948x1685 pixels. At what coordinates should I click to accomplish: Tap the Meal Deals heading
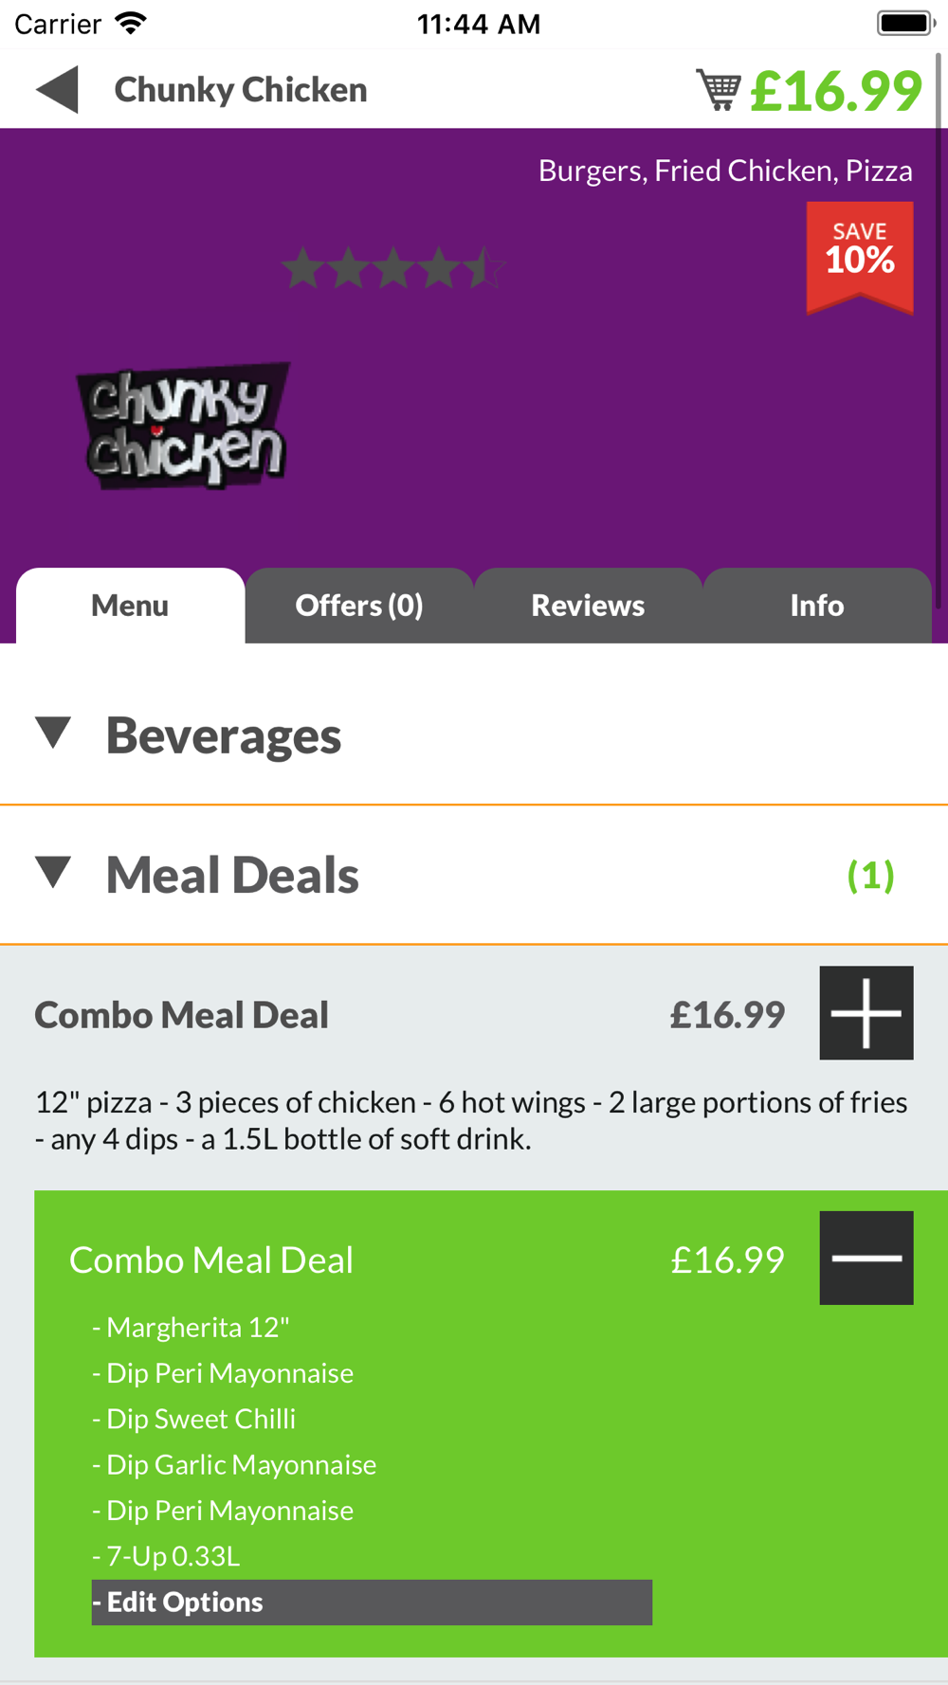(232, 875)
